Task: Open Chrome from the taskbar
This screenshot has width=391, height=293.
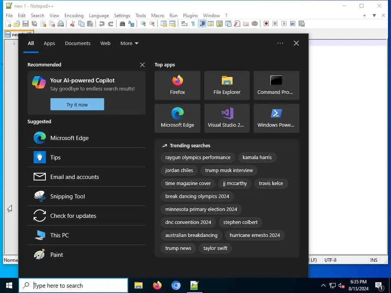Action: click(176, 285)
